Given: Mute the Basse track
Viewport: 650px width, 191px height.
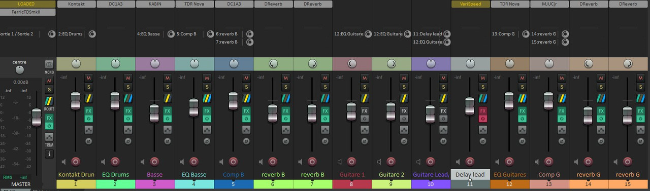Looking at the screenshot, I should (168, 78).
